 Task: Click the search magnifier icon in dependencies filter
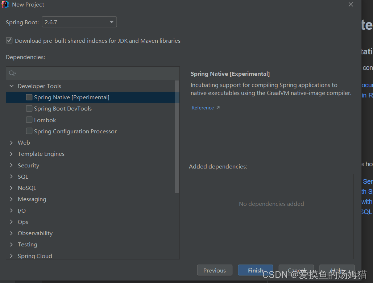click(12, 73)
